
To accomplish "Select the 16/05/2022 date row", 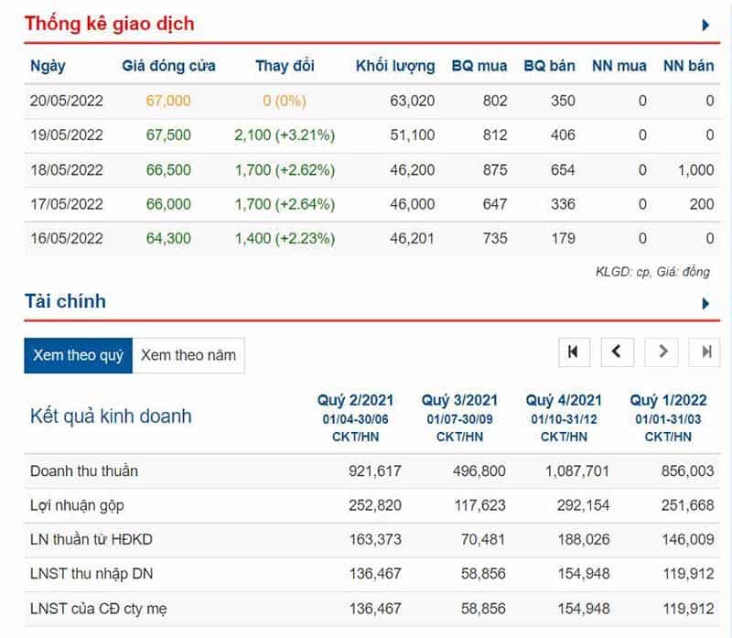I will [67, 238].
